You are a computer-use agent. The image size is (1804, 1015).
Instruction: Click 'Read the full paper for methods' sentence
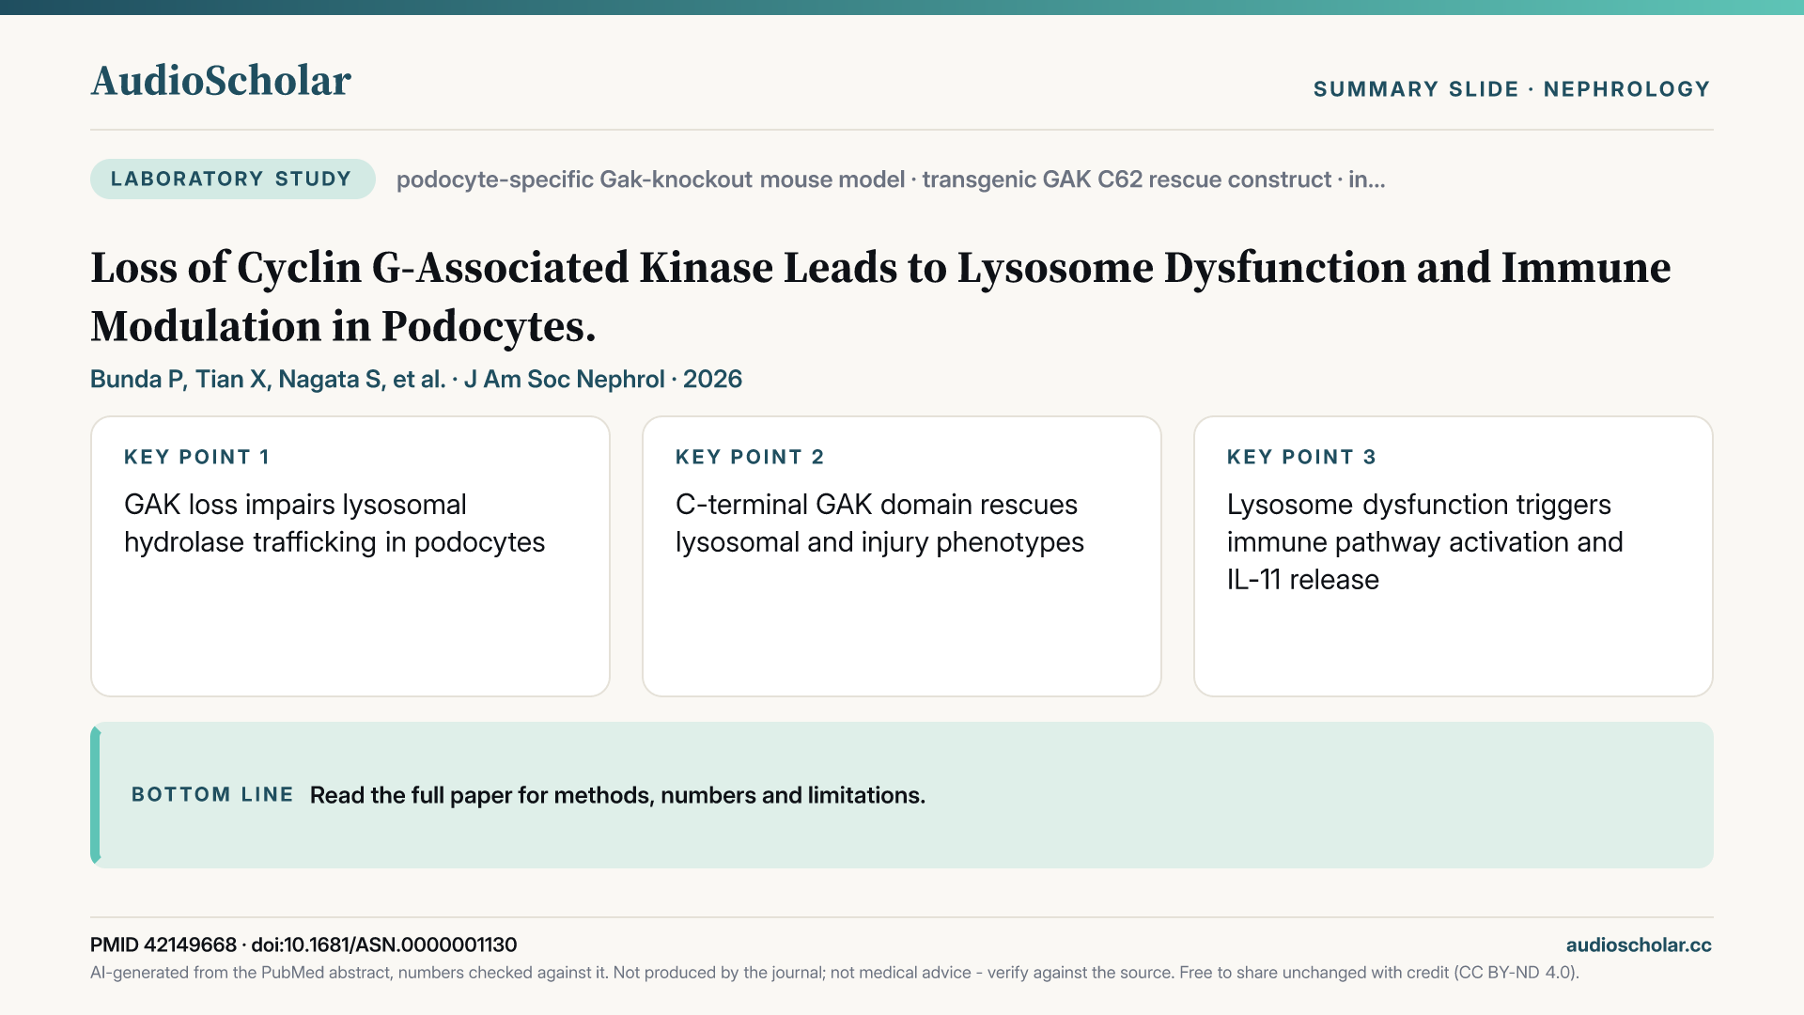617,795
